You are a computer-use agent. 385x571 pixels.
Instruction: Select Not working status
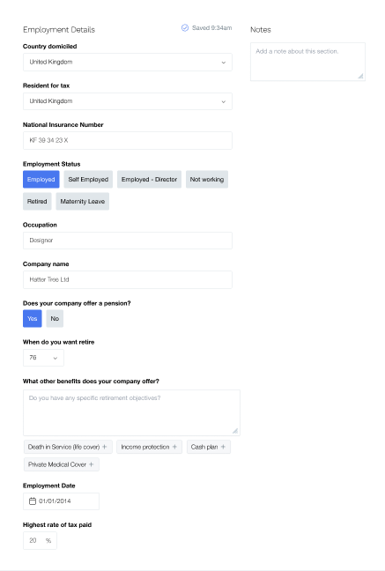pyautogui.click(x=207, y=180)
